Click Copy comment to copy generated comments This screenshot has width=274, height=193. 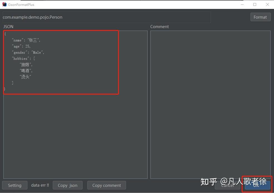(106, 185)
